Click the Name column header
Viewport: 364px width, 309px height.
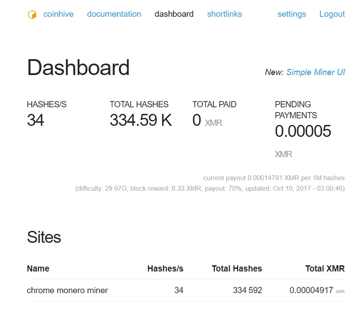pos(38,269)
